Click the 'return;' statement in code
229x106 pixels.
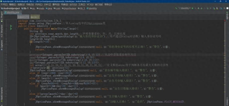pos(40,49)
